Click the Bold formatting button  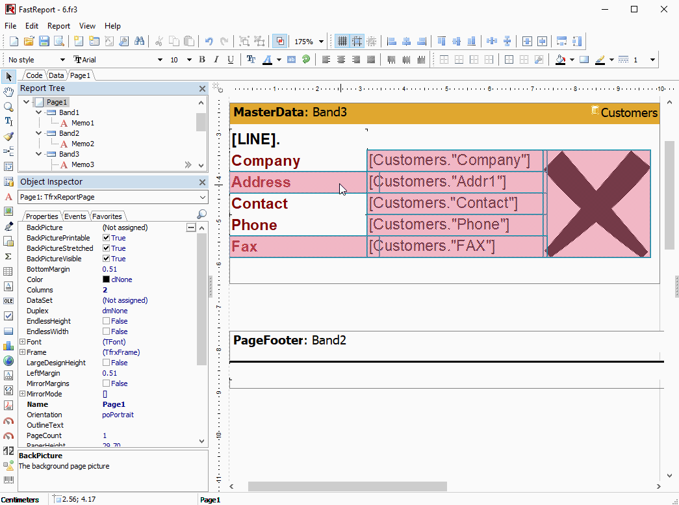(x=202, y=59)
